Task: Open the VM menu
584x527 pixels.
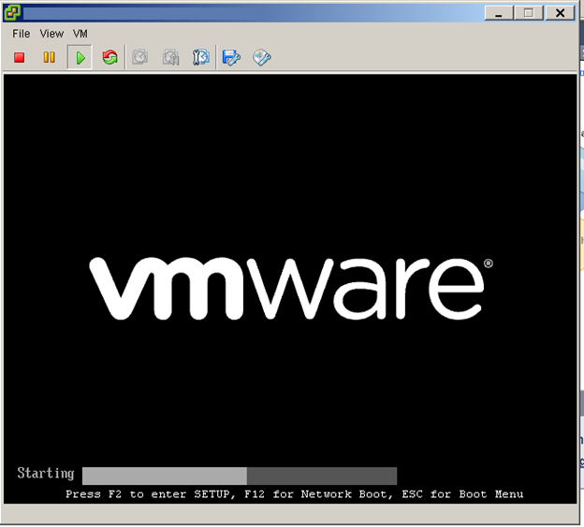Action: tap(80, 34)
